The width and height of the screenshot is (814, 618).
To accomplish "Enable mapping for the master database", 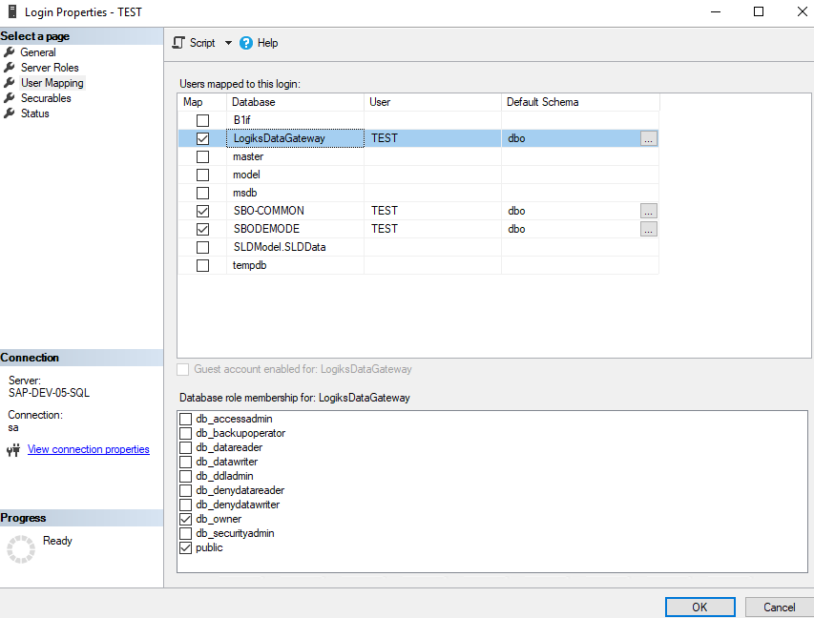I will 202,156.
